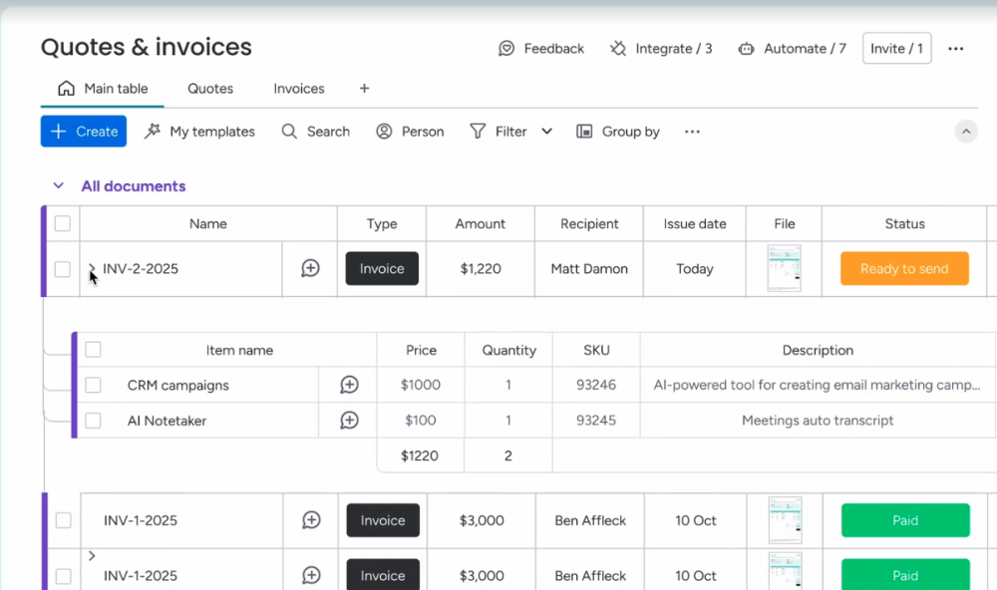The height and width of the screenshot is (590, 997).
Task: Open conversation bubble for INV-2-2025
Action: tap(310, 268)
